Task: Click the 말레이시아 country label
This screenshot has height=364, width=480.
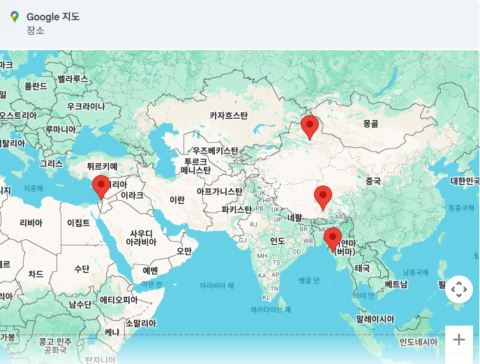Action: click(x=375, y=319)
